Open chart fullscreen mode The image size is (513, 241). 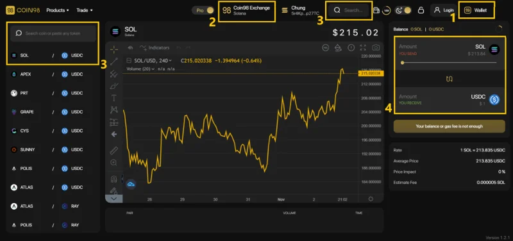(363, 47)
